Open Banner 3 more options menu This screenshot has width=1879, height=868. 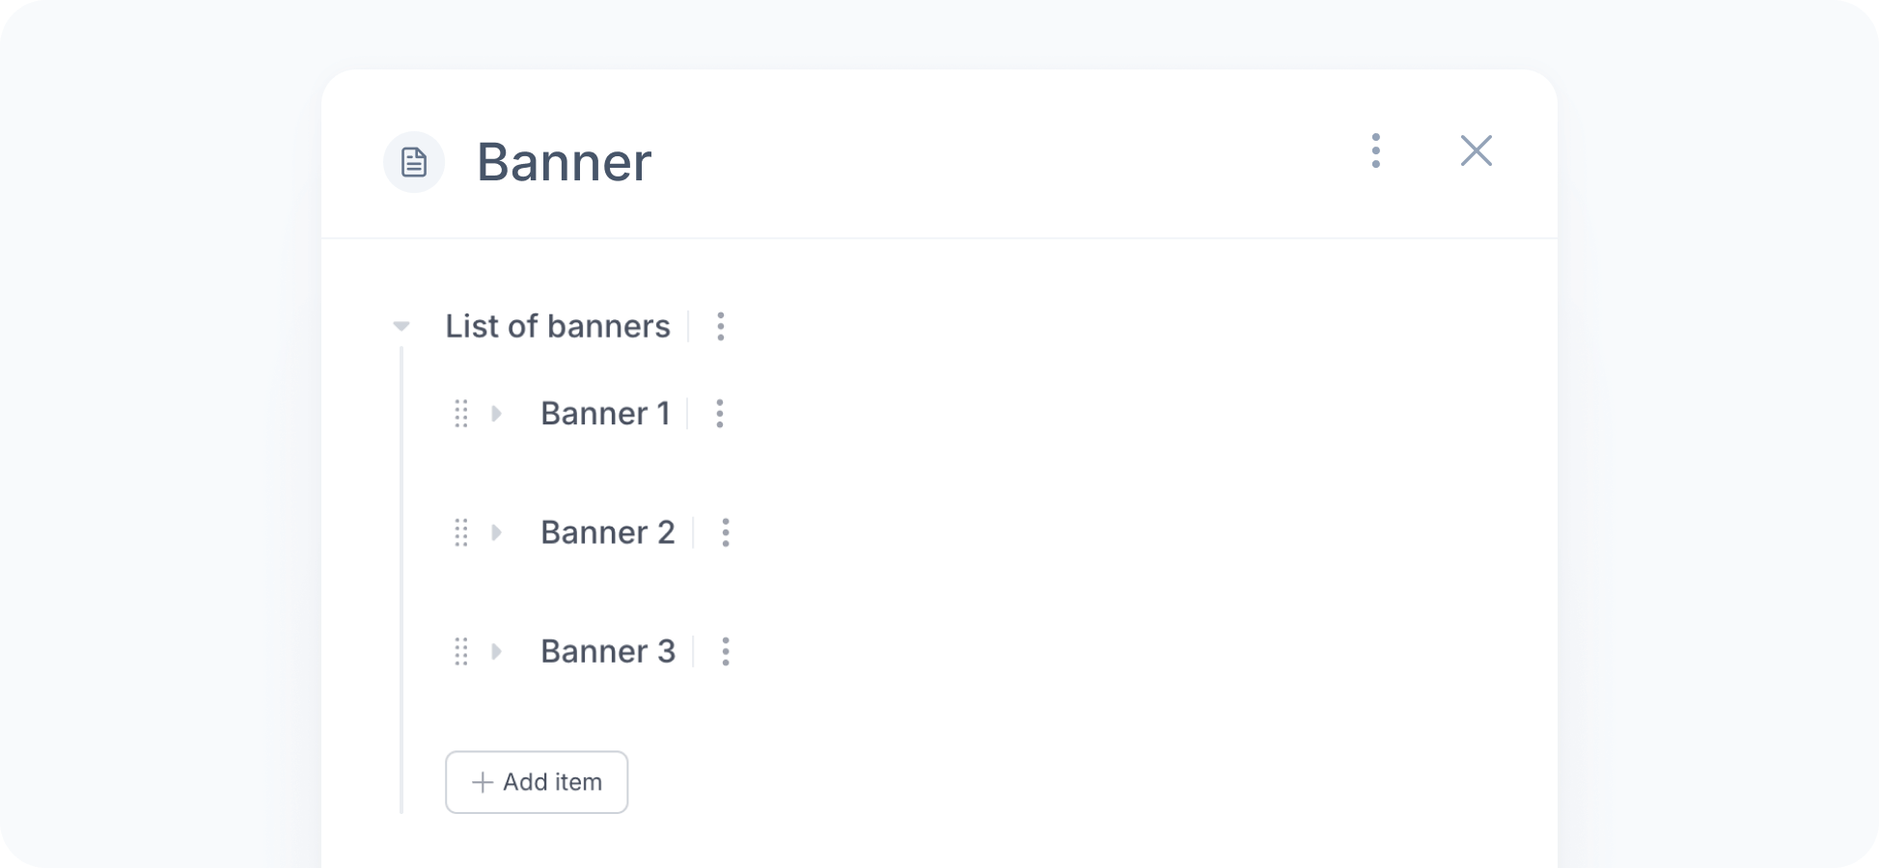[725, 652]
